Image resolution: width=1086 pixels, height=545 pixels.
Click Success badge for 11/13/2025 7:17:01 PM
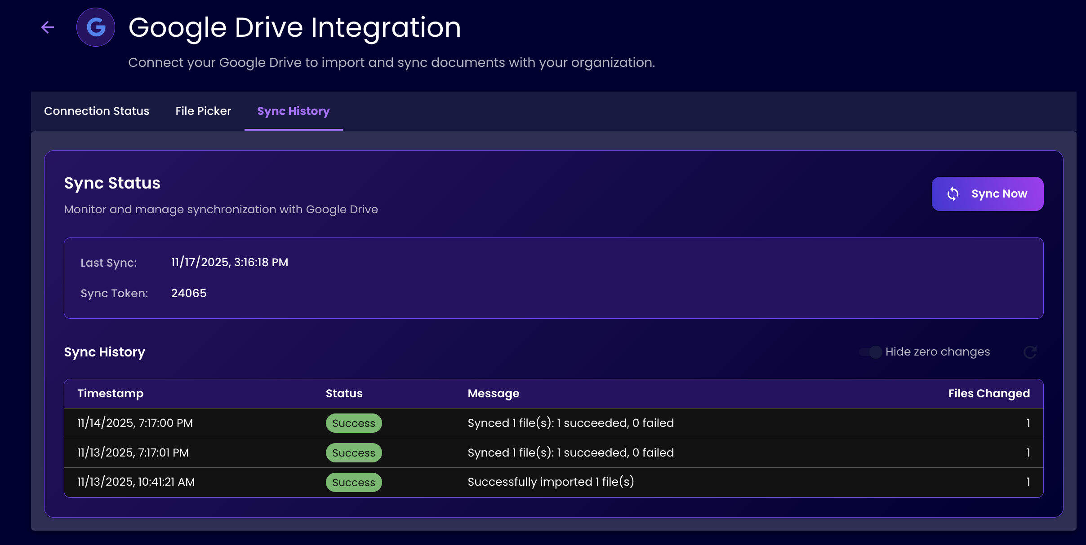tap(353, 453)
